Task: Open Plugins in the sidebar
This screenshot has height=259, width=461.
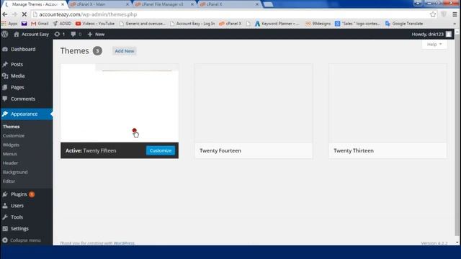Action: (x=19, y=194)
